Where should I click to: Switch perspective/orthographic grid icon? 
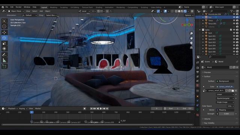pos(191,48)
